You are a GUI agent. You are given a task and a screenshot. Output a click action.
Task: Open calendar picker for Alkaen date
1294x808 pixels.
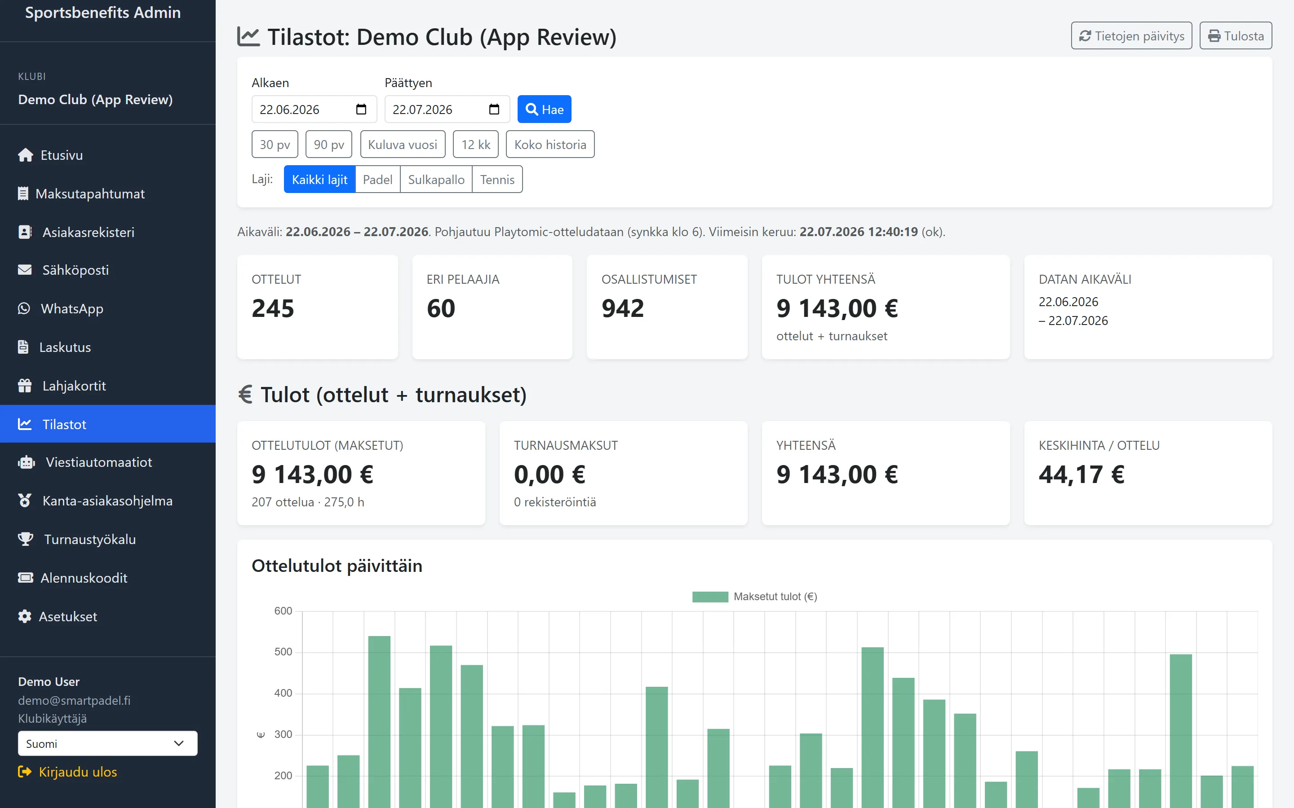361,109
